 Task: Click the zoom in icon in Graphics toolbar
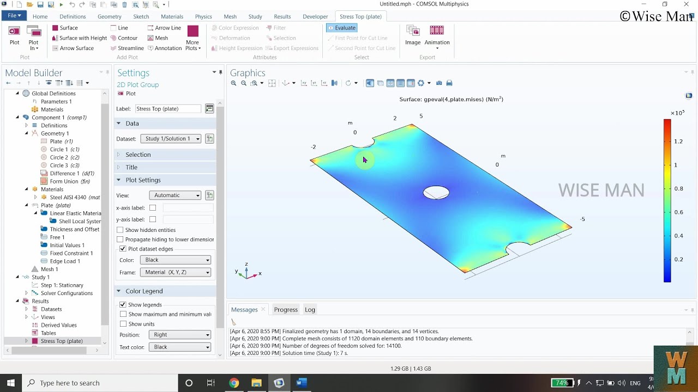(x=233, y=83)
